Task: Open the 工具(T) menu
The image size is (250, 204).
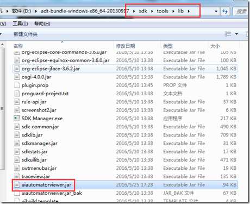Action: point(20,23)
